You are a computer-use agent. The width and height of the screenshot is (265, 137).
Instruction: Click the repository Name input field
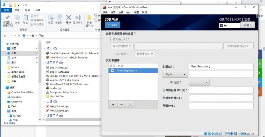(221, 66)
